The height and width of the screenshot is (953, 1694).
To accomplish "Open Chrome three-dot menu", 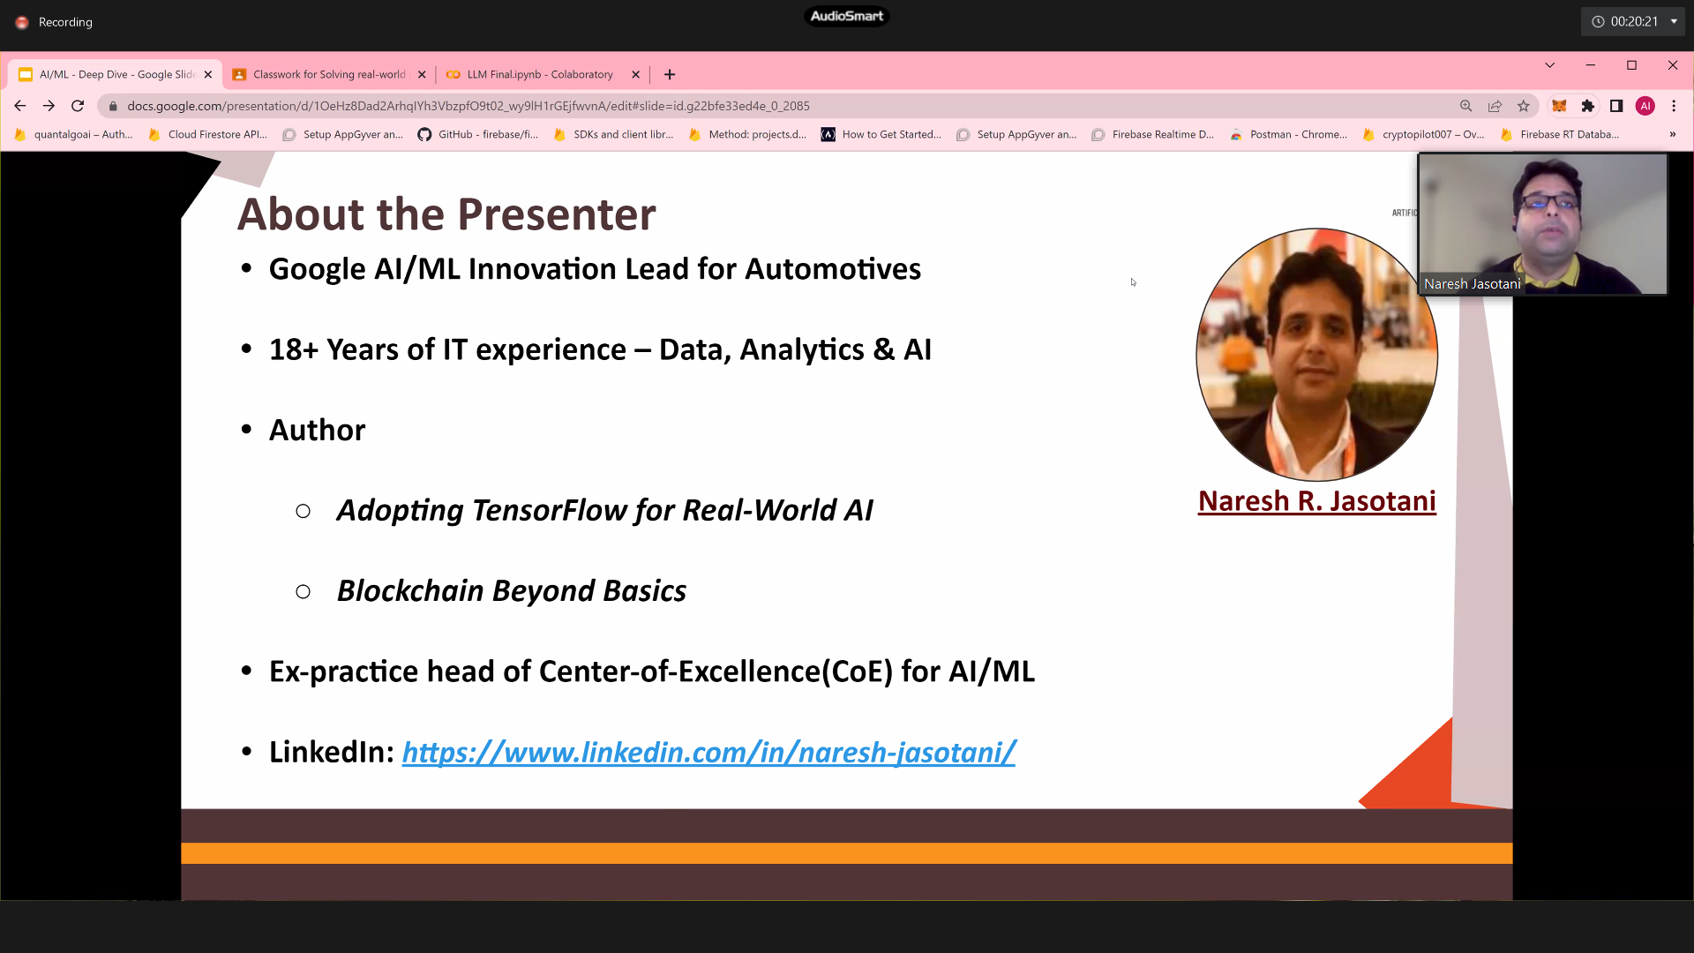I will (1674, 106).
